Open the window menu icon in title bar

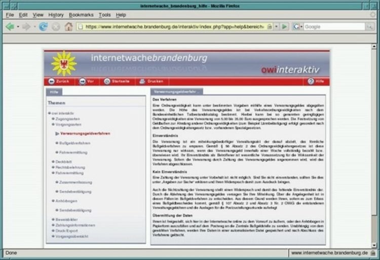pos(6,6)
